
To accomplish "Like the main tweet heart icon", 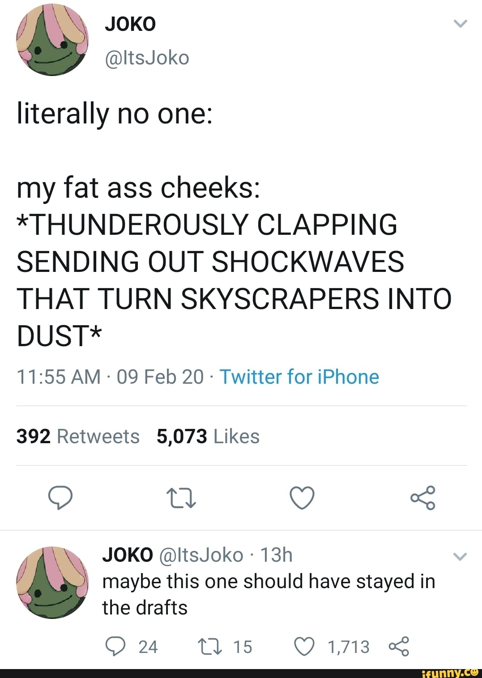I will pos(302,498).
